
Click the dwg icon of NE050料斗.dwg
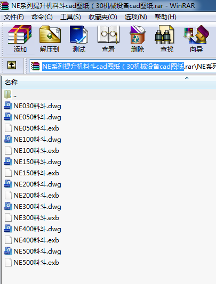[x=8, y=117]
